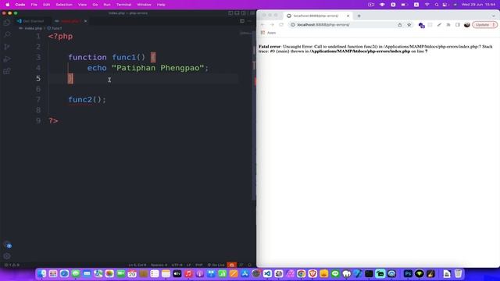
Task: Open the Explorer view in VS Code activity bar
Action: point(7,23)
